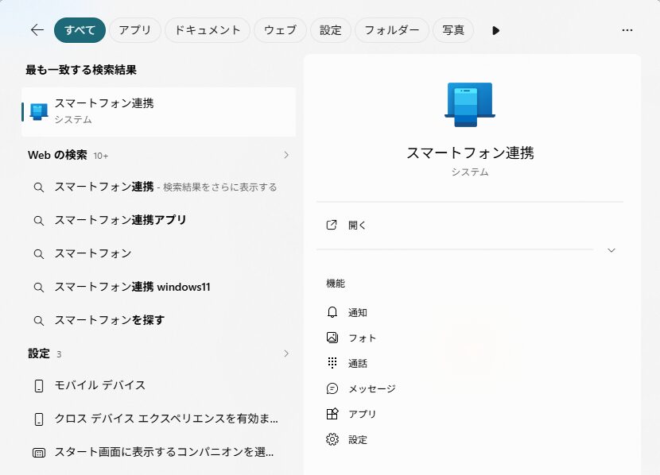Click search icon beside スマートフォン連携 windows11

pyautogui.click(x=39, y=288)
